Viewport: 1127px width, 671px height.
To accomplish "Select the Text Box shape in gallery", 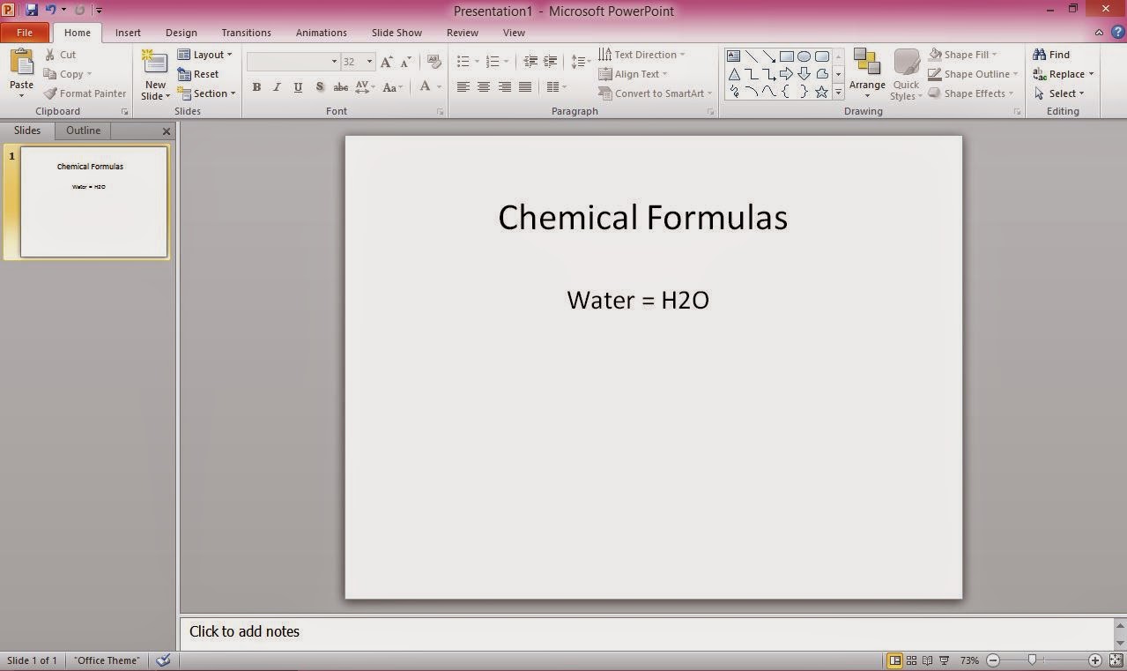I will 733,56.
